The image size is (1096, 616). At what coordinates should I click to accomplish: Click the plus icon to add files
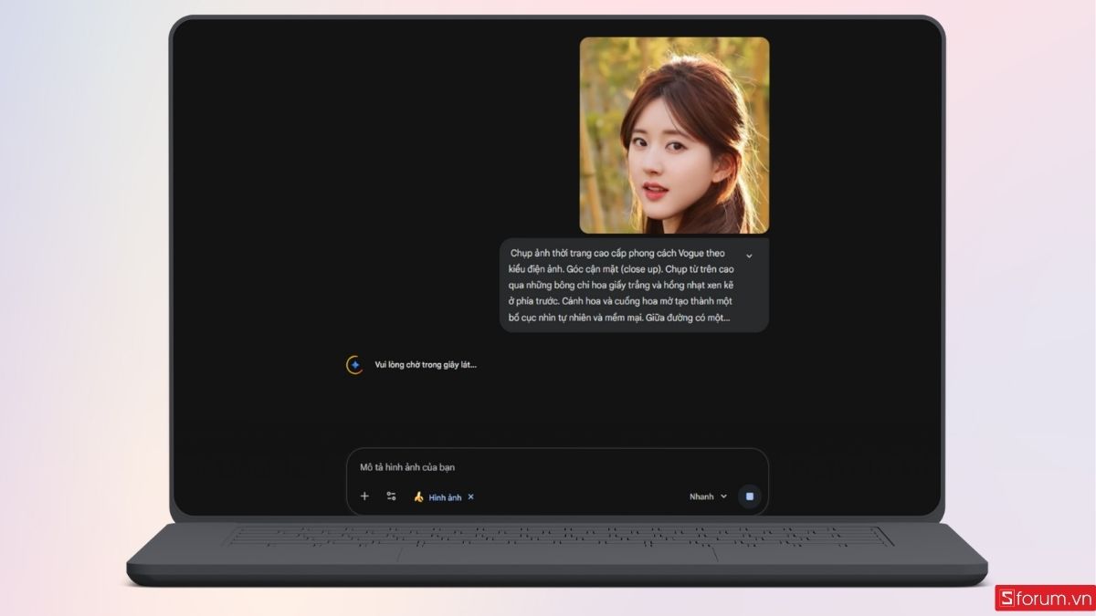click(364, 496)
